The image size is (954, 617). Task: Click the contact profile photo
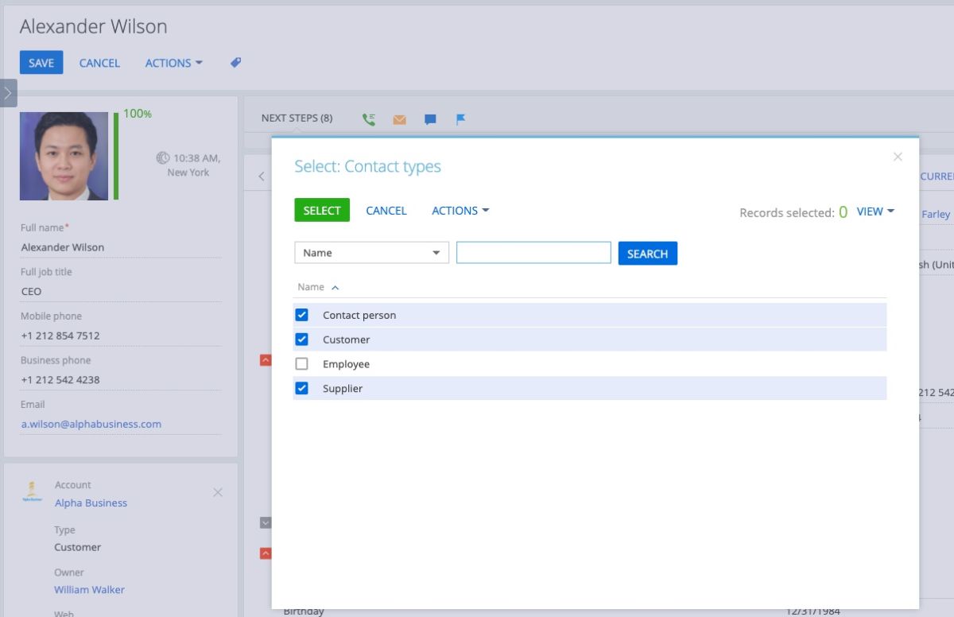64,156
